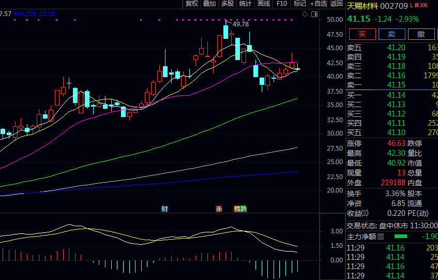Click the 外盘 value 219188
Screen dimensions: 438x280
point(393,183)
